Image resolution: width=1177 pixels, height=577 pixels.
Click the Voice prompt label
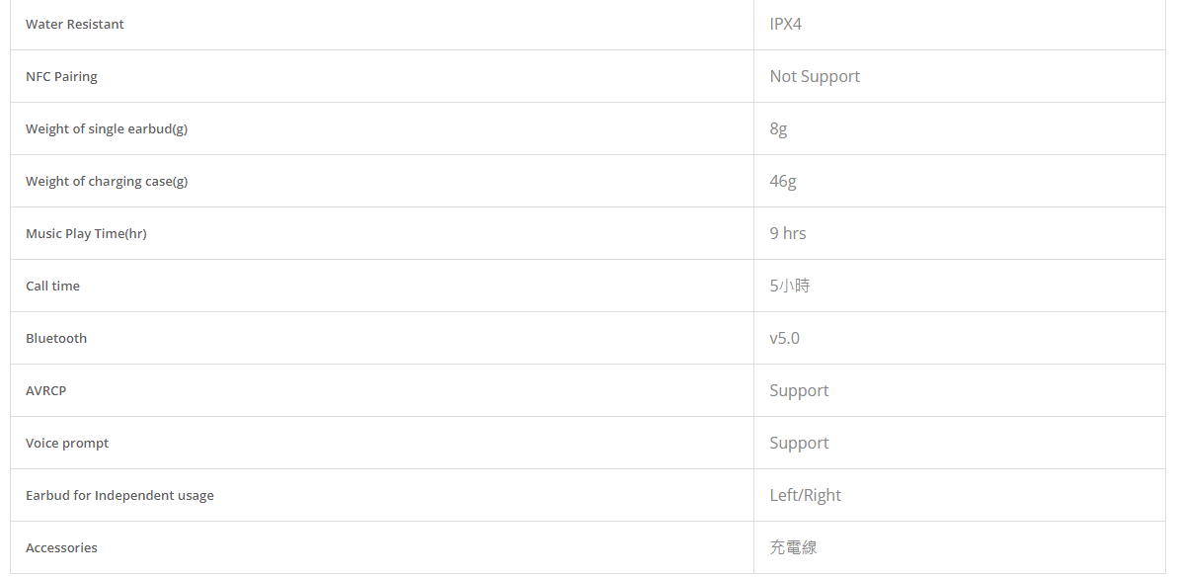click(67, 444)
